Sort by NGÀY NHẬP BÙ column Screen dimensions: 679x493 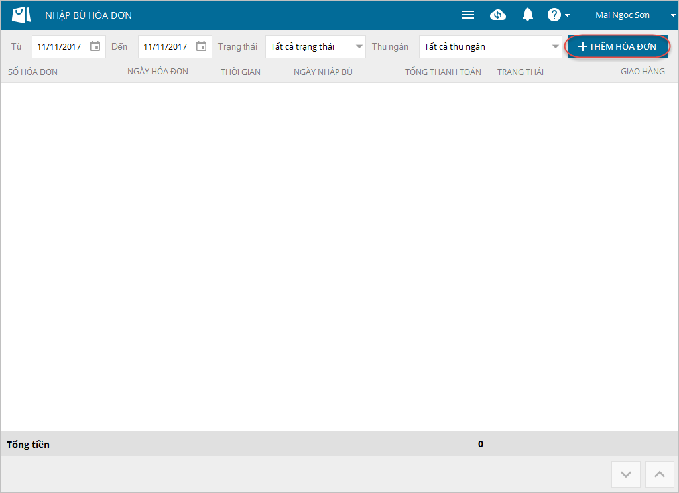click(x=323, y=72)
